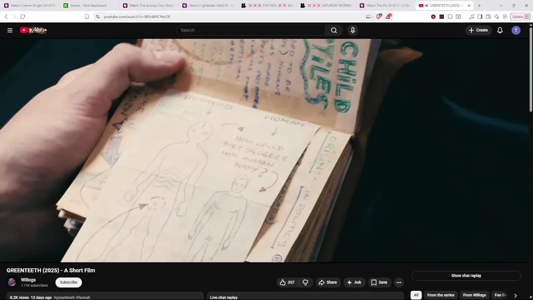Open Leo AI sparkle icon in toolbar
This screenshot has width=533, height=300.
496,17
